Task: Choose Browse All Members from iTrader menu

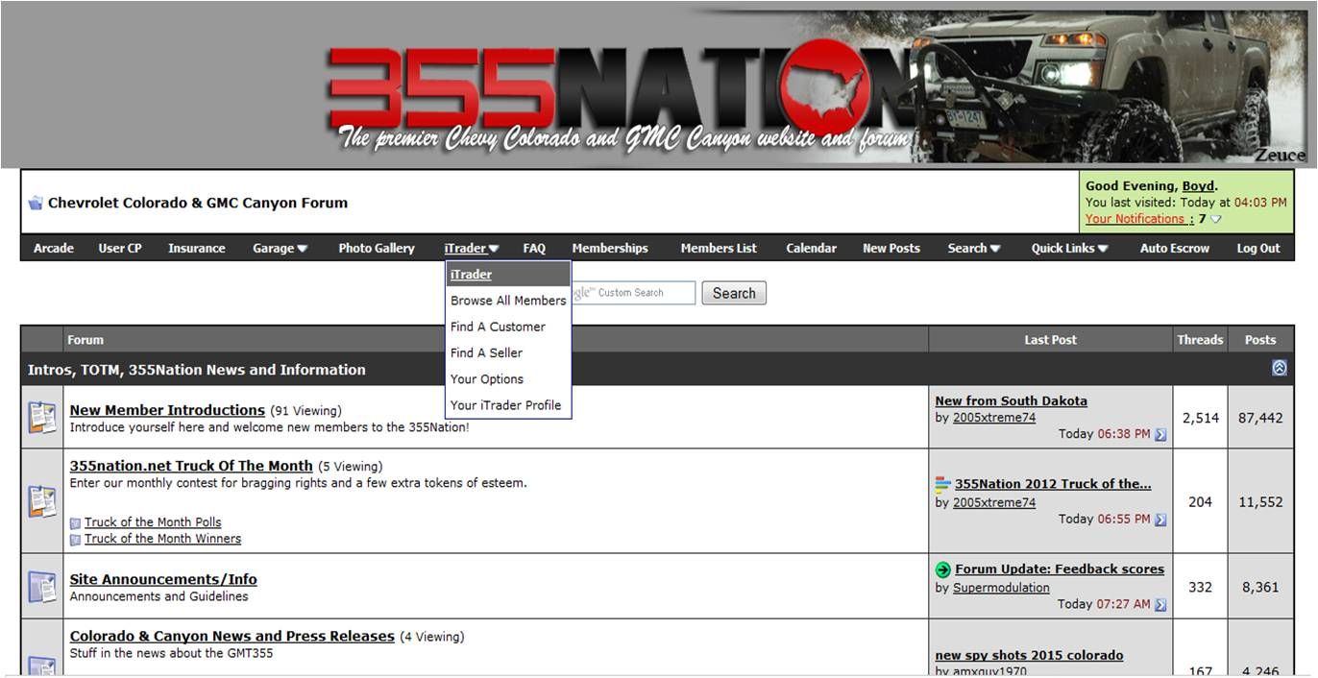Action: coord(508,301)
